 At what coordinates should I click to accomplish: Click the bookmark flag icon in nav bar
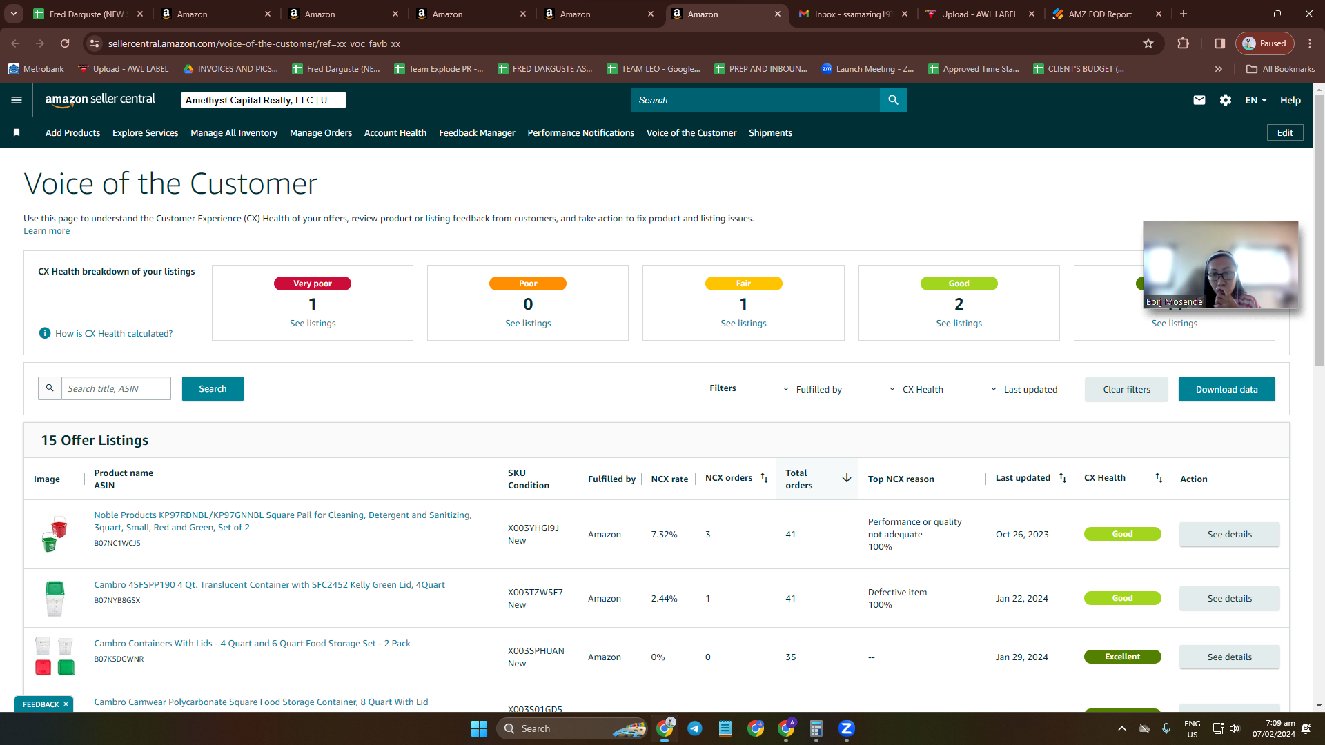[x=17, y=132]
